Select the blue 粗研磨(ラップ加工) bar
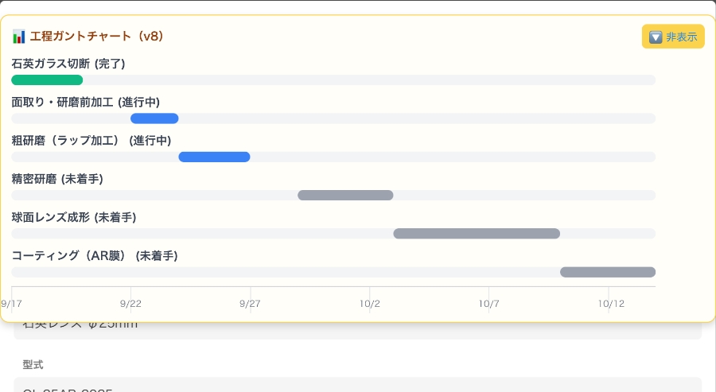 coord(214,157)
